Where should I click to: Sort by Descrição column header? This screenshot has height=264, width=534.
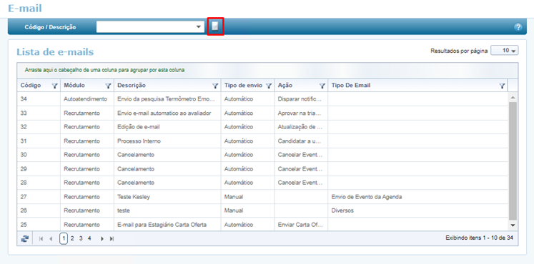tap(132, 86)
